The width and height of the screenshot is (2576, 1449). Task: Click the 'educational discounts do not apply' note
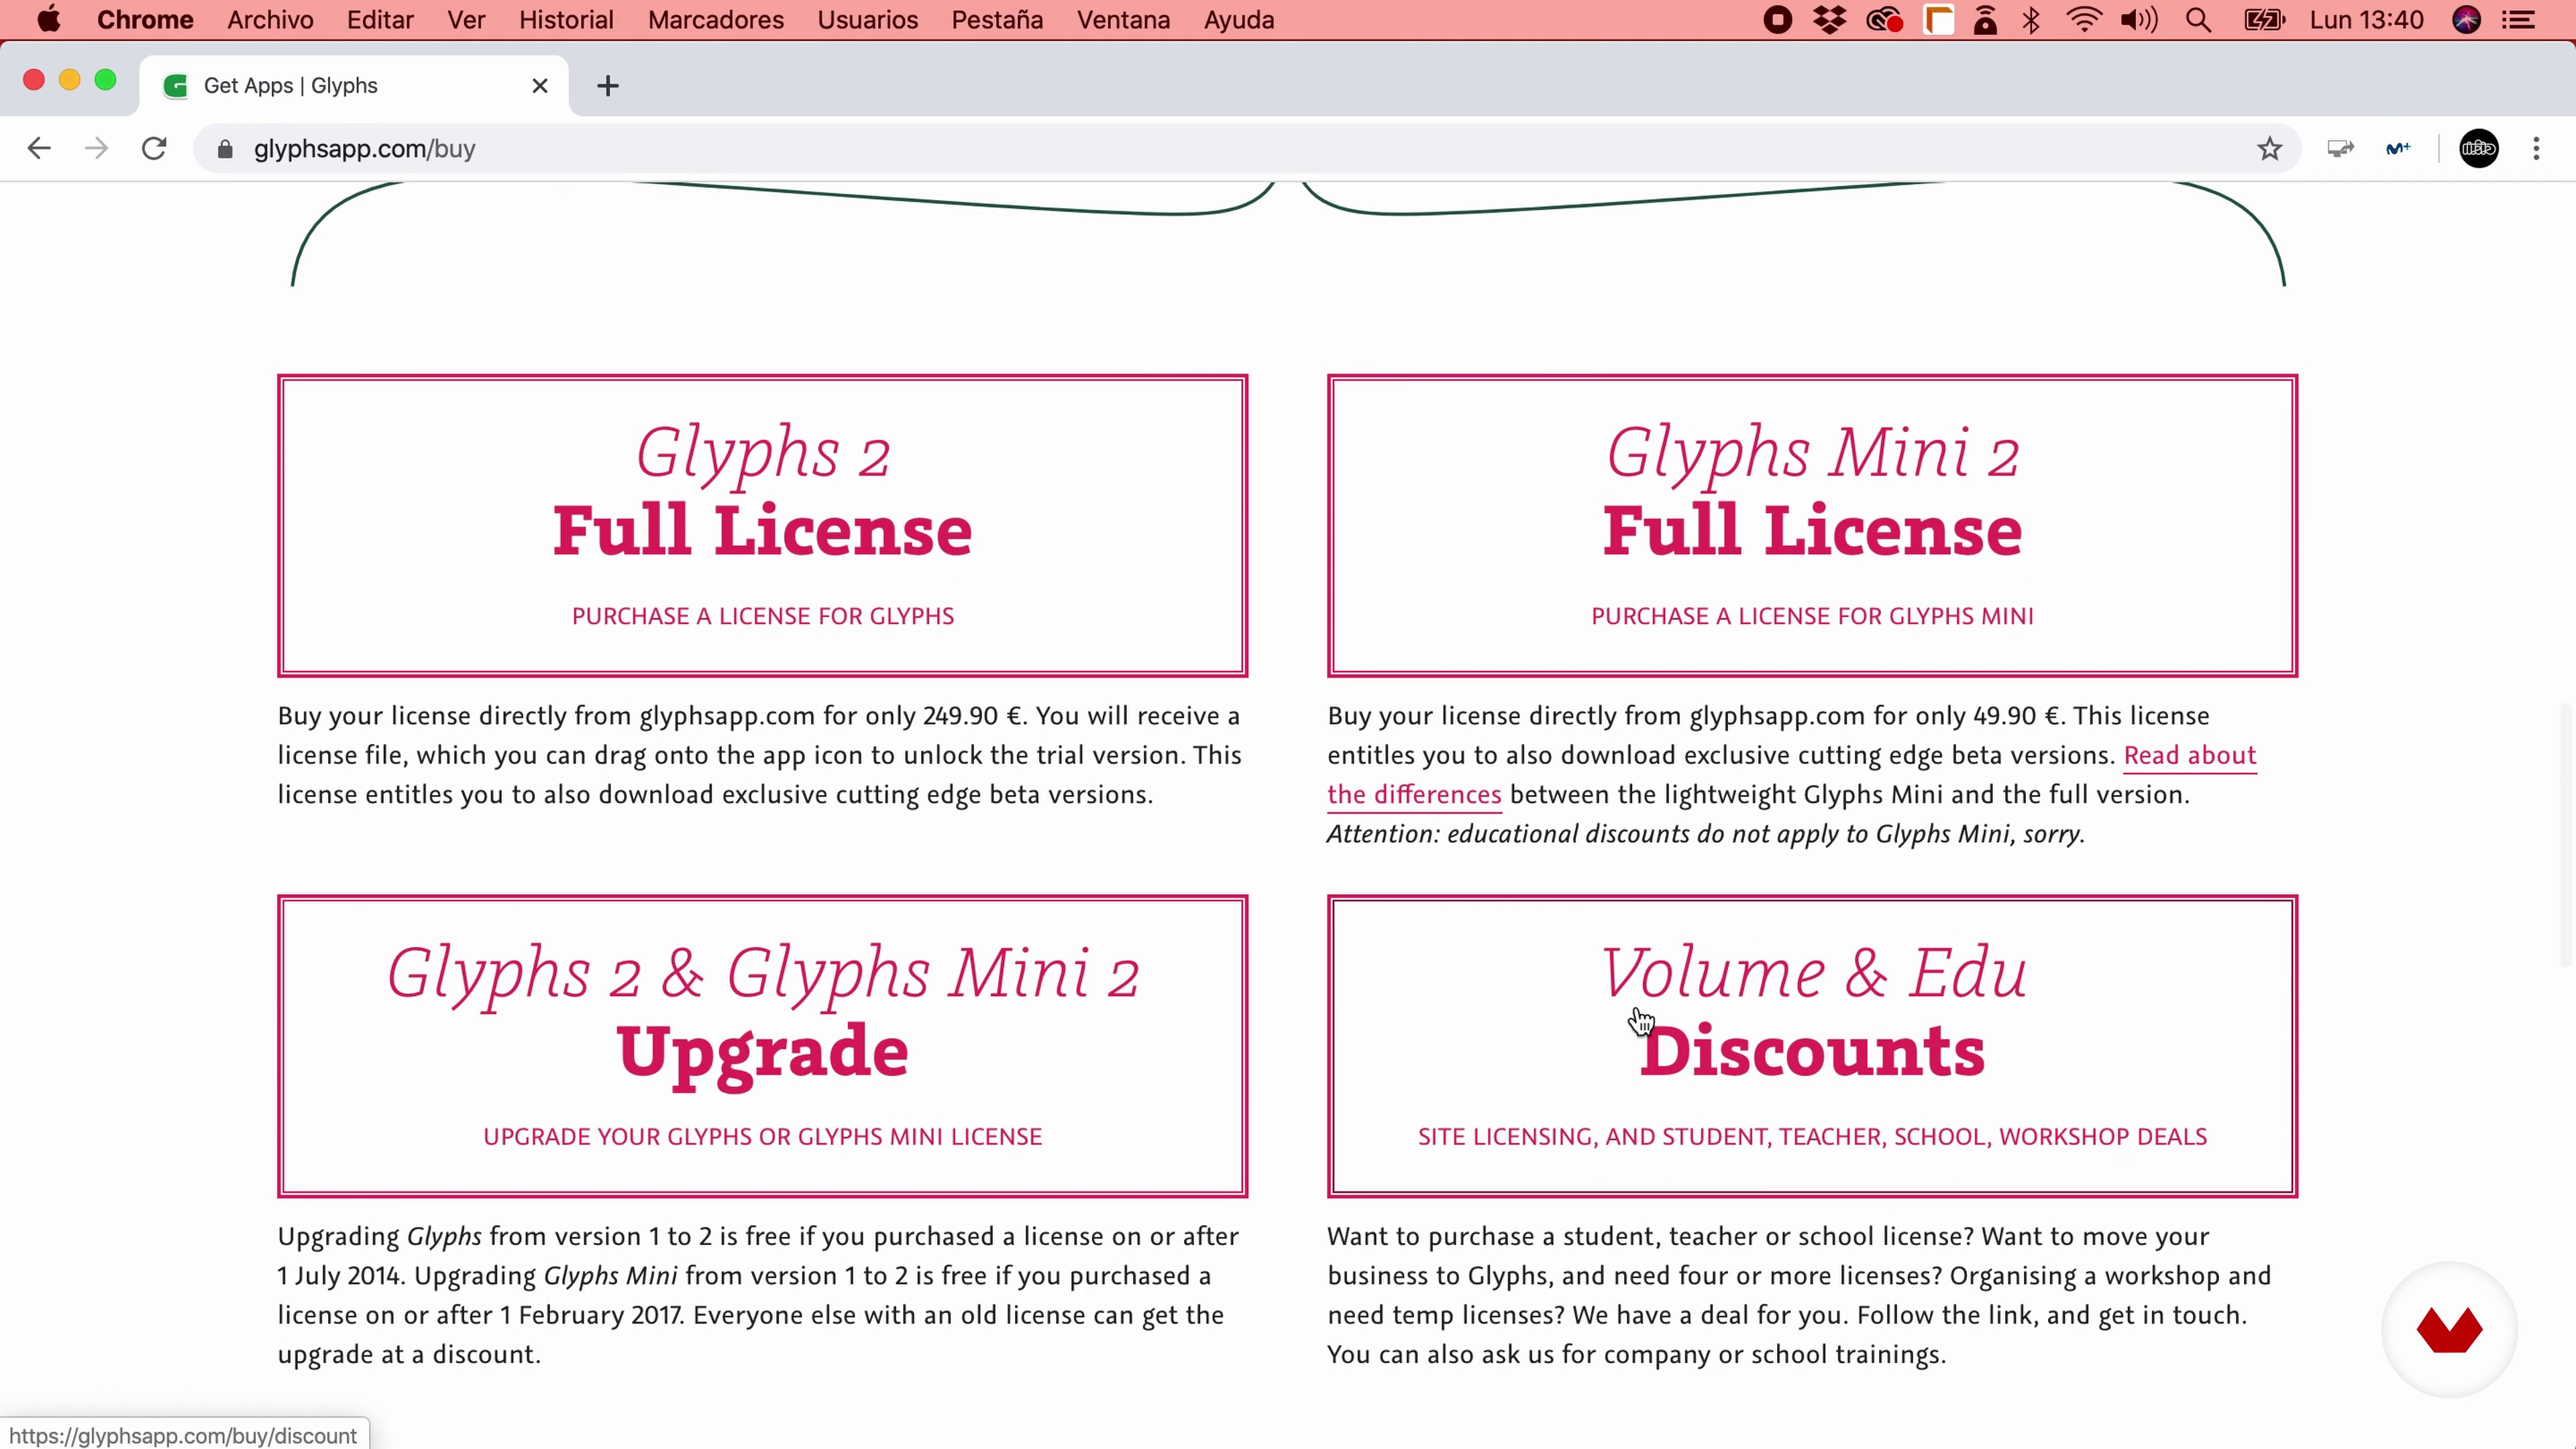pos(1705,834)
